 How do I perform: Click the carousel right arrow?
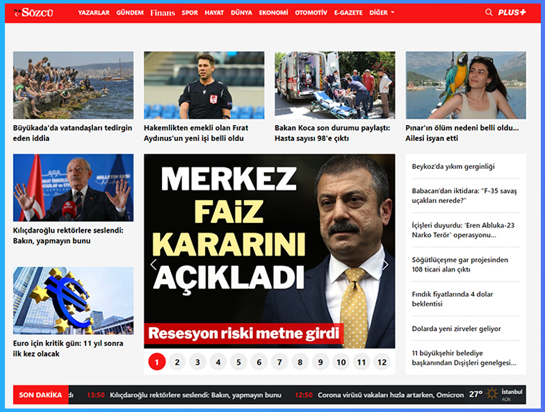click(386, 265)
